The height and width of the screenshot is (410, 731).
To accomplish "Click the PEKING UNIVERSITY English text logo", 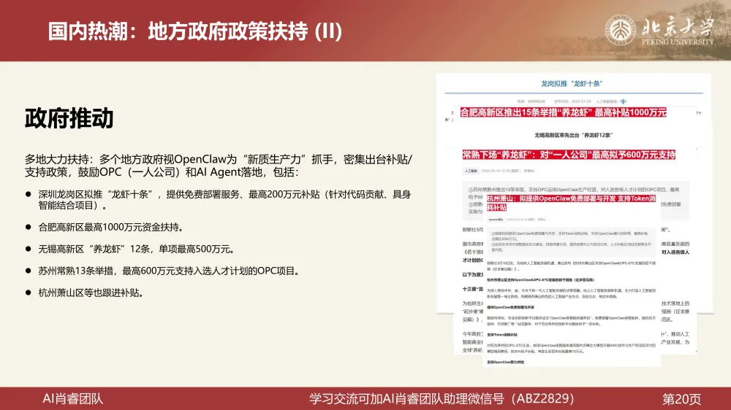I will click(x=678, y=42).
